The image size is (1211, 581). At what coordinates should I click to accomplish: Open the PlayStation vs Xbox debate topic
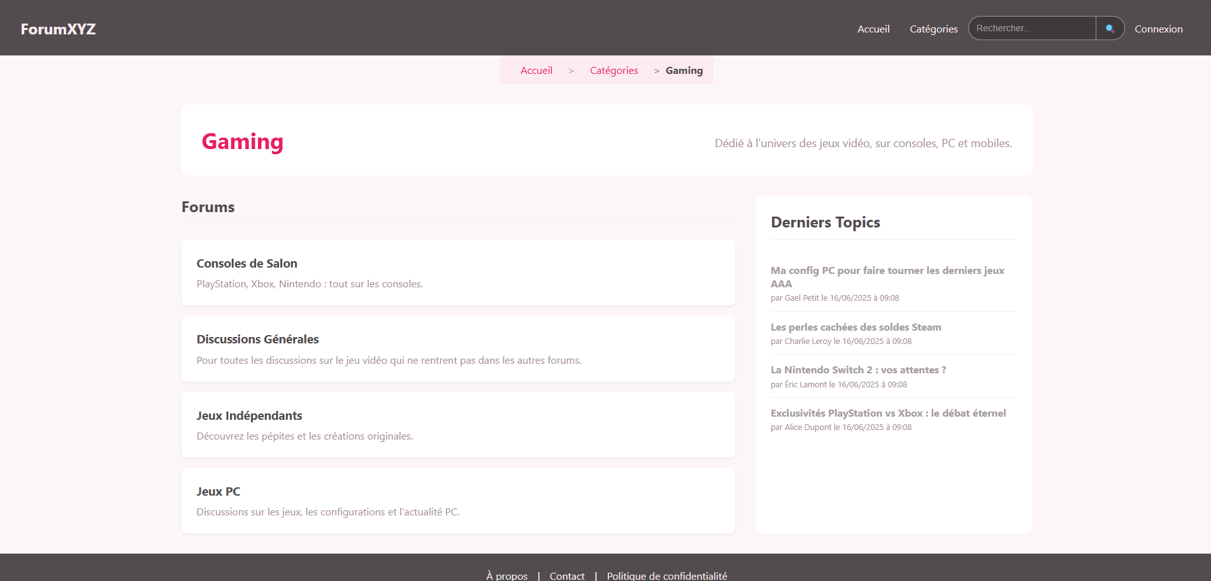point(888,413)
